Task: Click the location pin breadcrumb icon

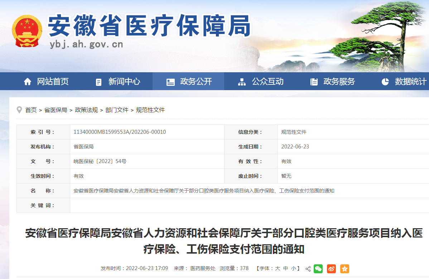Action: 19,110
